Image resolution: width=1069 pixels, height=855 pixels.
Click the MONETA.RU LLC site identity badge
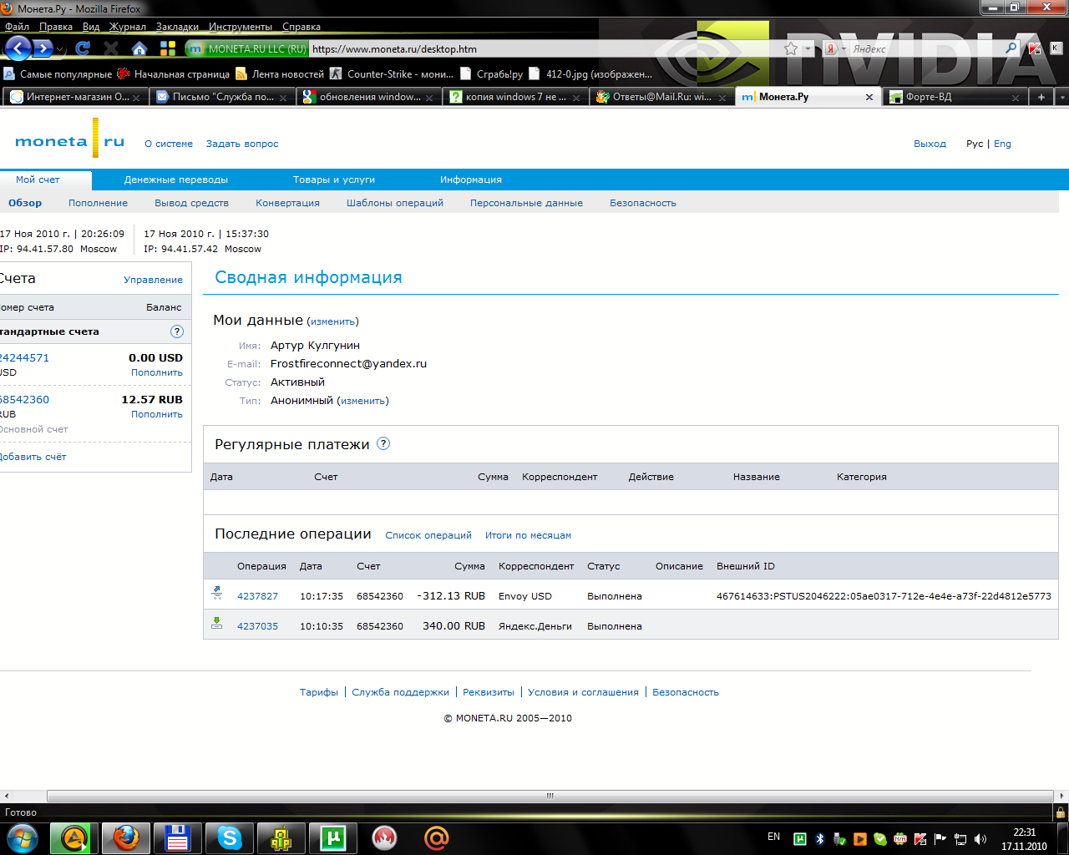(x=247, y=48)
